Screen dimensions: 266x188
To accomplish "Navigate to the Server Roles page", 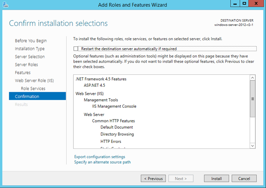I will pos(26,65).
